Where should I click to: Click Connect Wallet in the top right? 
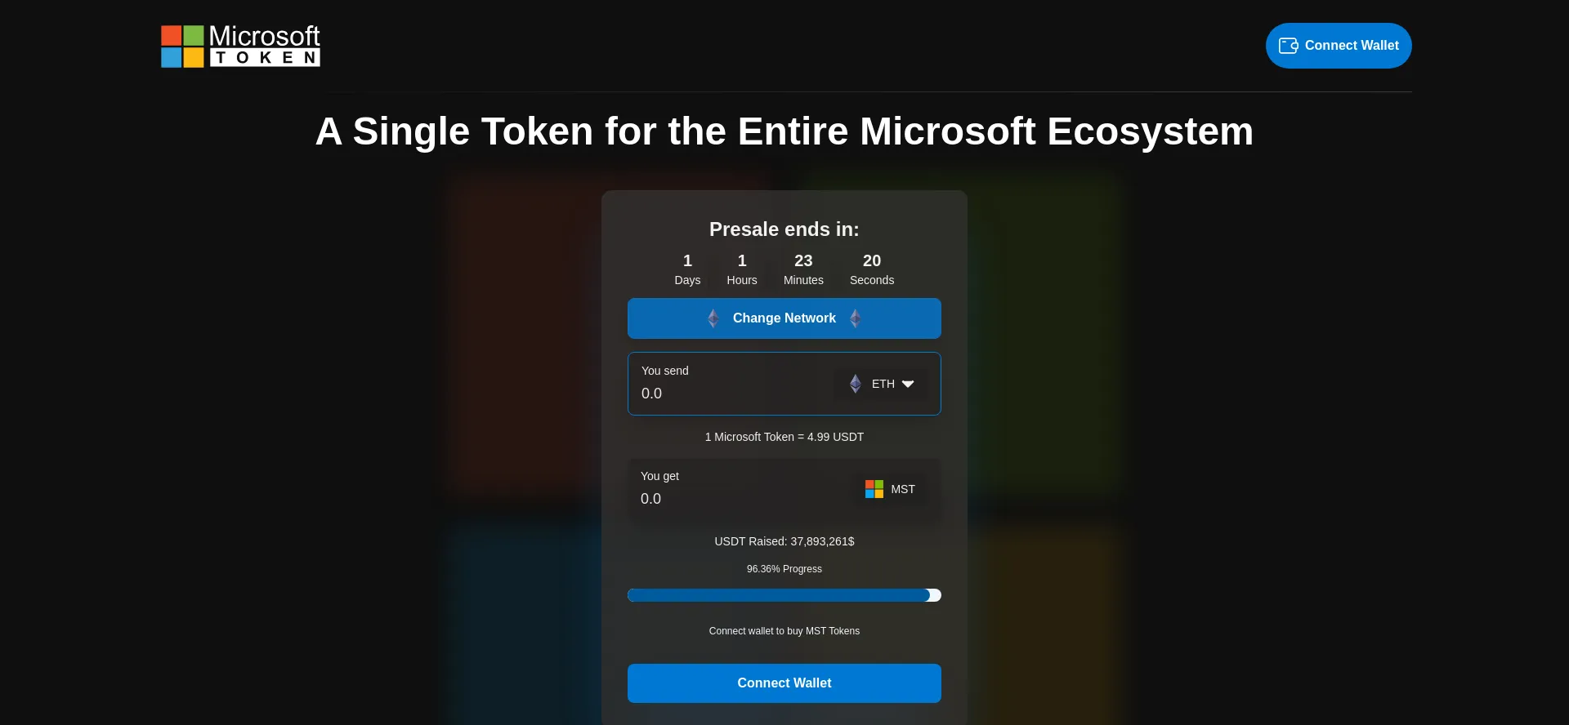pos(1338,46)
